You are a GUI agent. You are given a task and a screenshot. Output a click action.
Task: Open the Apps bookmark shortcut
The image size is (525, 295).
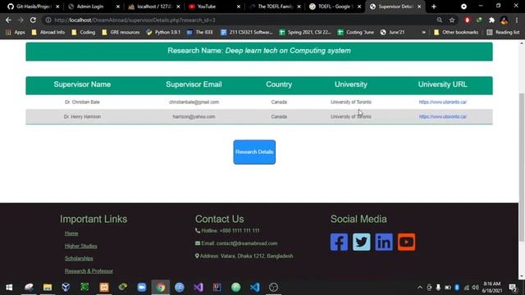16,32
